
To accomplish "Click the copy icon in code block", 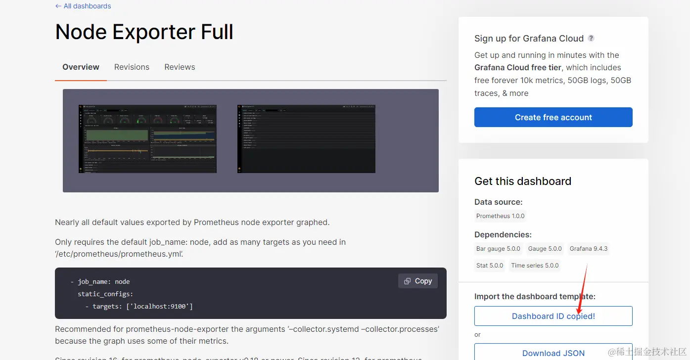I will tap(407, 281).
